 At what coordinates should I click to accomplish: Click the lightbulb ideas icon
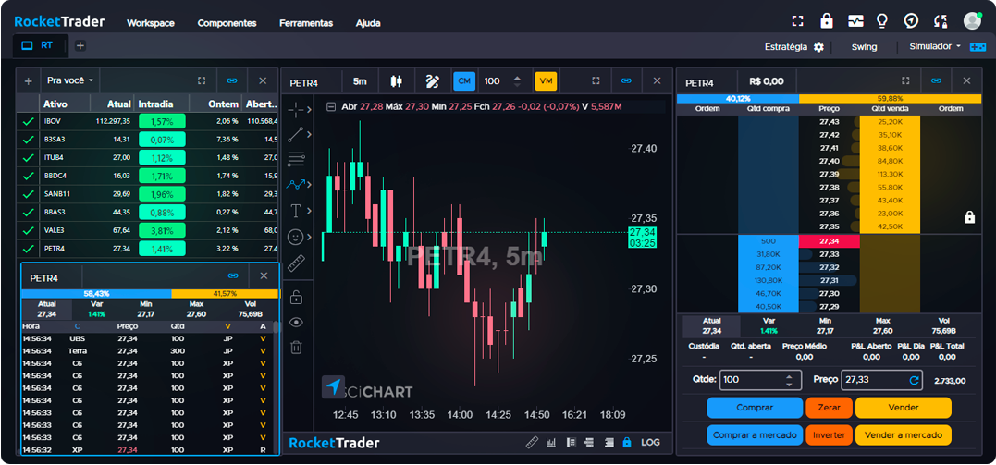tap(881, 21)
